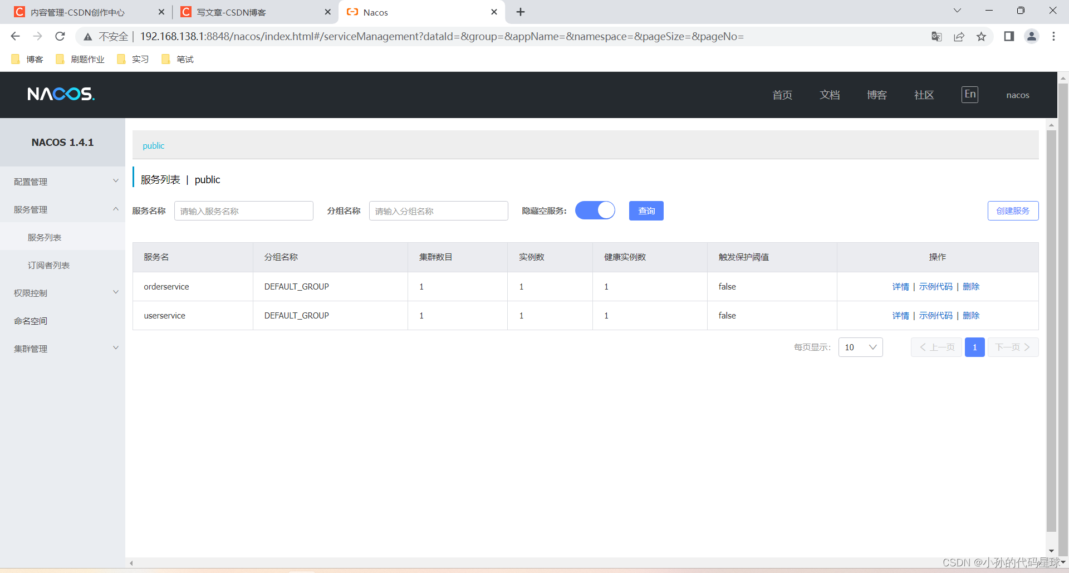The width and height of the screenshot is (1069, 573).
Task: Open the nacos user menu
Action: (x=1018, y=95)
